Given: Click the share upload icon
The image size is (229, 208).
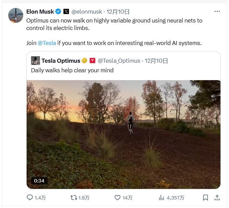Looking at the screenshot, I should (x=217, y=197).
